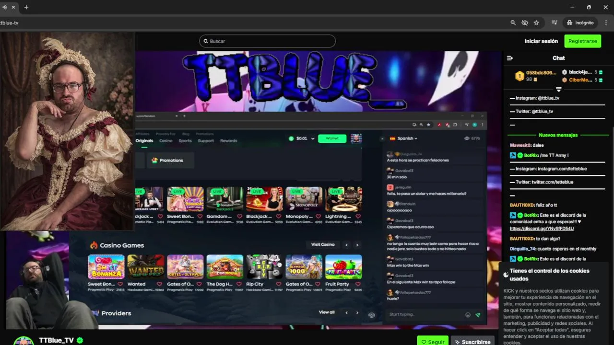Send the message with the green arrow icon
The height and width of the screenshot is (345, 614).
click(478, 315)
